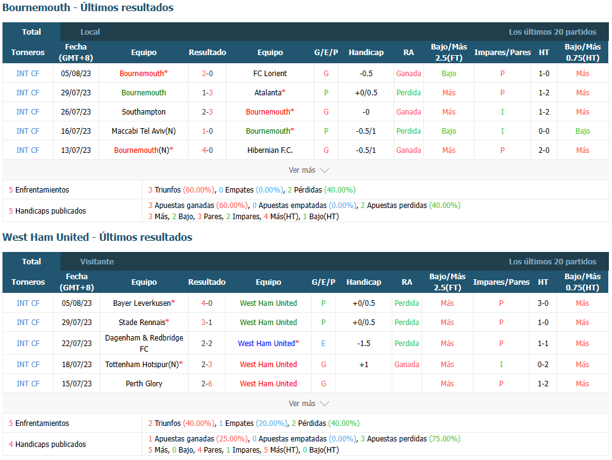Select the Total tab in Bournemouth section
The height and width of the screenshot is (460, 612).
point(31,32)
